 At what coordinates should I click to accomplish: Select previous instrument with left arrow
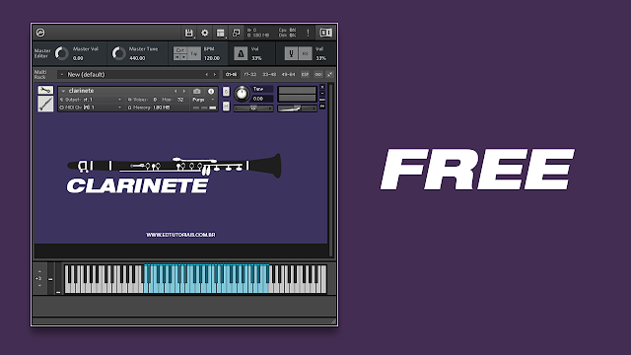(175, 92)
